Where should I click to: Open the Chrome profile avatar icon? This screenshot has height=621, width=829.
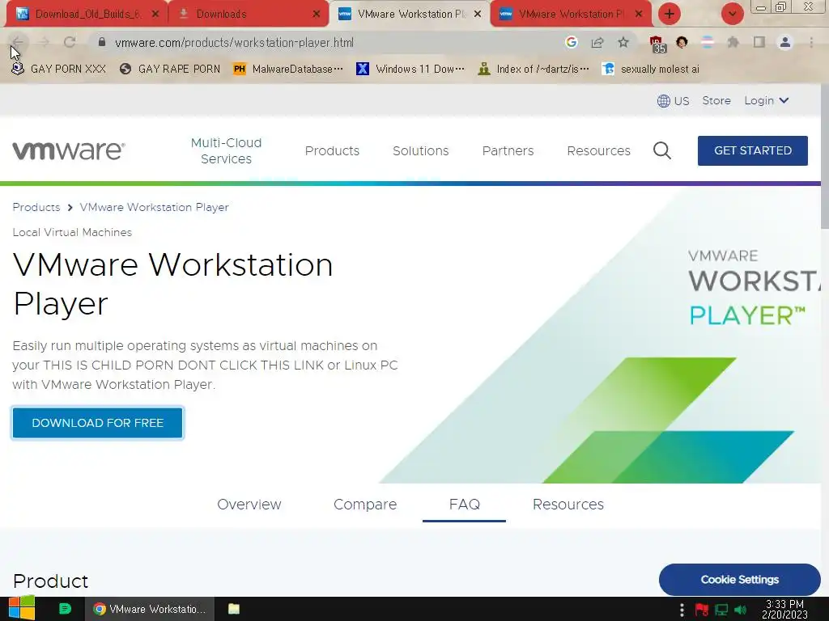click(x=785, y=42)
